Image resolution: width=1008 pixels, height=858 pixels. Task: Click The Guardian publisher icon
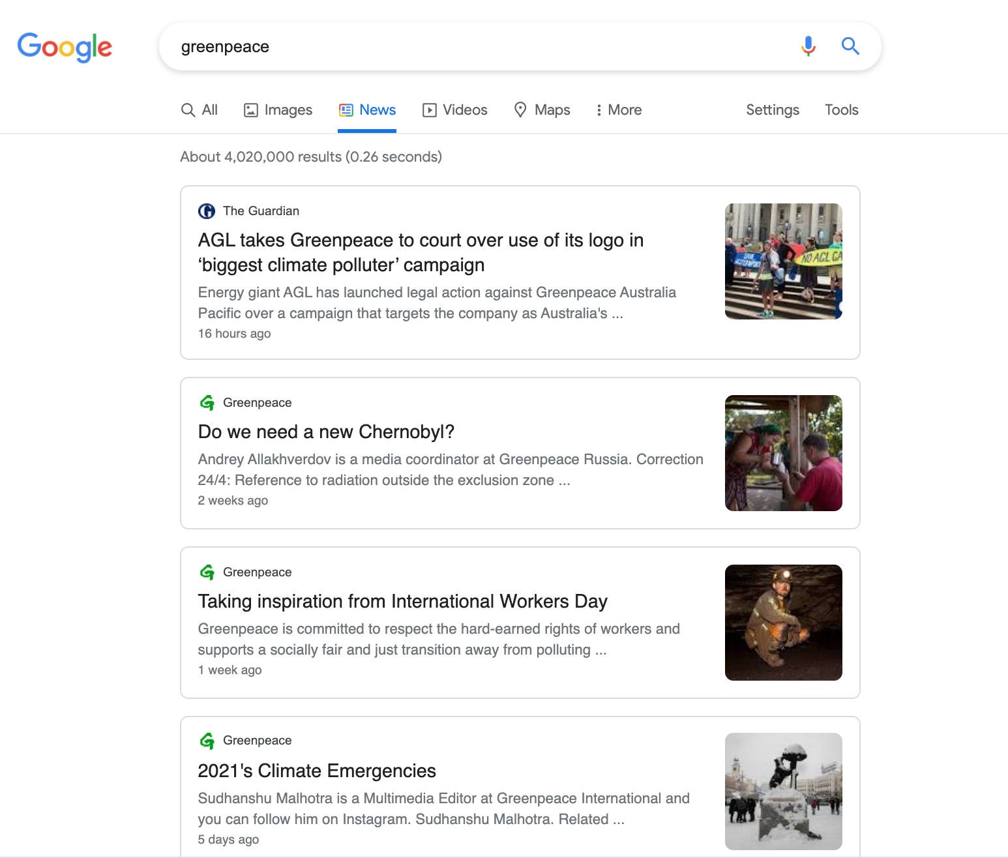tap(207, 211)
